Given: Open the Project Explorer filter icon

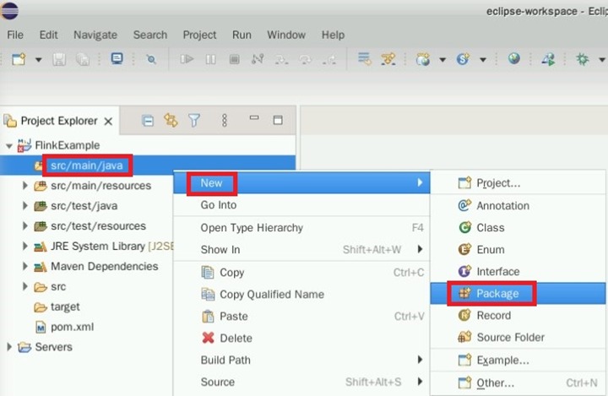Looking at the screenshot, I should [x=194, y=121].
